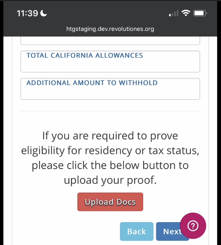
Task: Click the ADDITIONAL AMOUNT TO WITHHOLD label text
Action: [92, 83]
